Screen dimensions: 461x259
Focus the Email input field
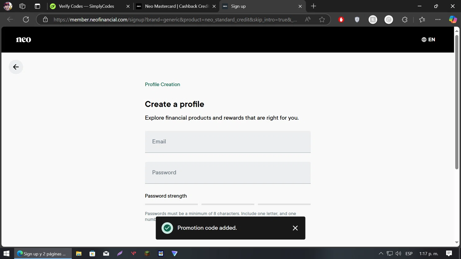(x=228, y=142)
